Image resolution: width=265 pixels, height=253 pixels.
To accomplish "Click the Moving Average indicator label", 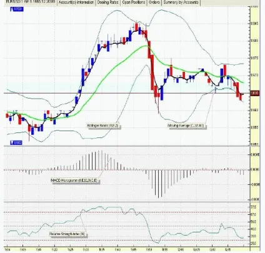I will [x=186, y=126].
